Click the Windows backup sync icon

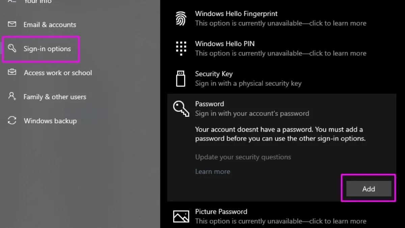(x=12, y=121)
